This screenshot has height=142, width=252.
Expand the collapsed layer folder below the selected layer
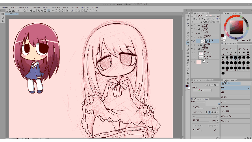[x=199, y=45]
